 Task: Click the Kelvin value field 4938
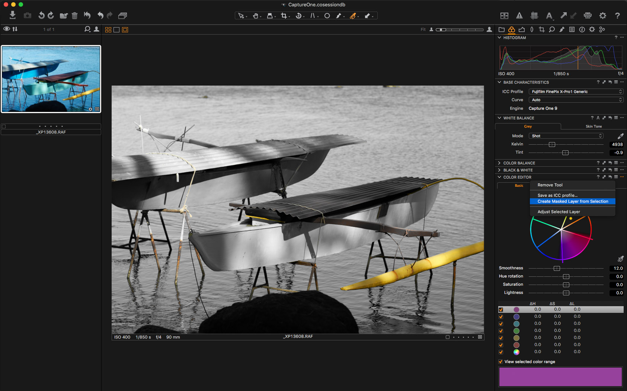617,144
